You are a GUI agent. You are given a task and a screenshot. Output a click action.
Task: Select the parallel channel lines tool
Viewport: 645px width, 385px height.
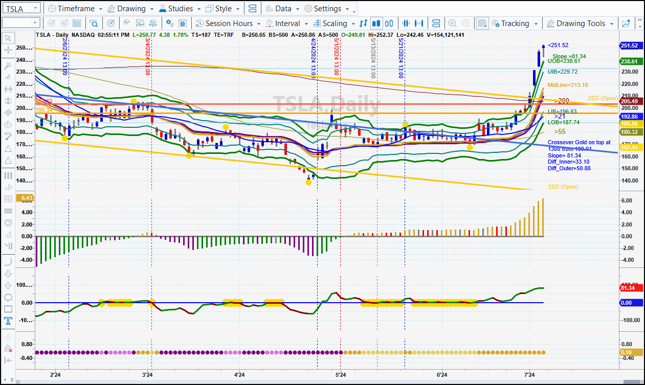[x=8, y=112]
